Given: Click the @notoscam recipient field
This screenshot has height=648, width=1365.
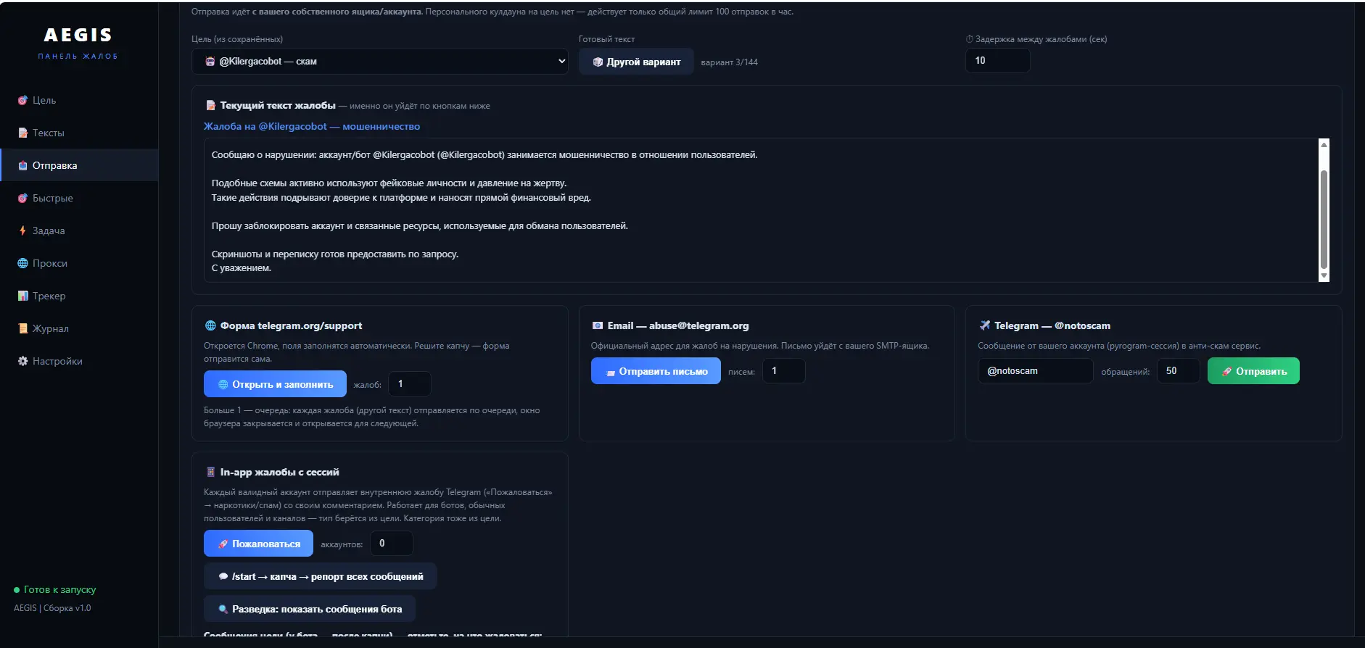Looking at the screenshot, I should click(x=1035, y=370).
